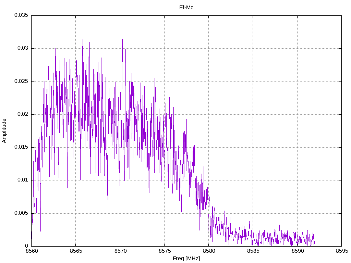Screen dimensions: 351x263
Task: Click the 8585 x-axis tick label
Action: pos(253,251)
